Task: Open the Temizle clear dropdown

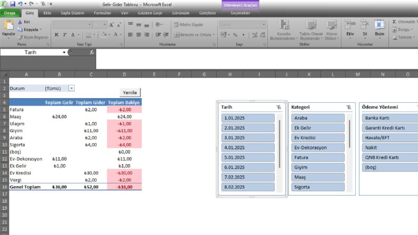Action: 404,37
